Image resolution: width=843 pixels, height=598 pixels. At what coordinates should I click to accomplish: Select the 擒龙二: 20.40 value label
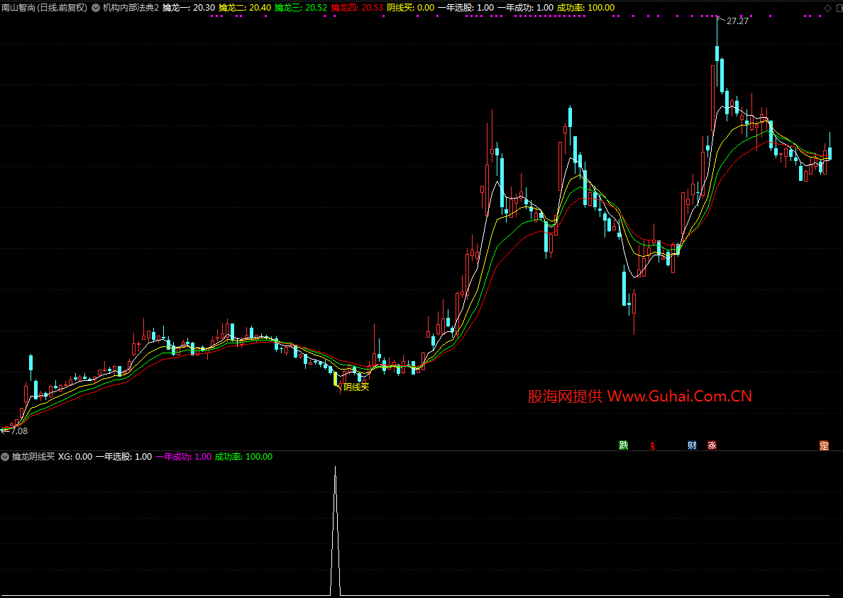(x=245, y=8)
